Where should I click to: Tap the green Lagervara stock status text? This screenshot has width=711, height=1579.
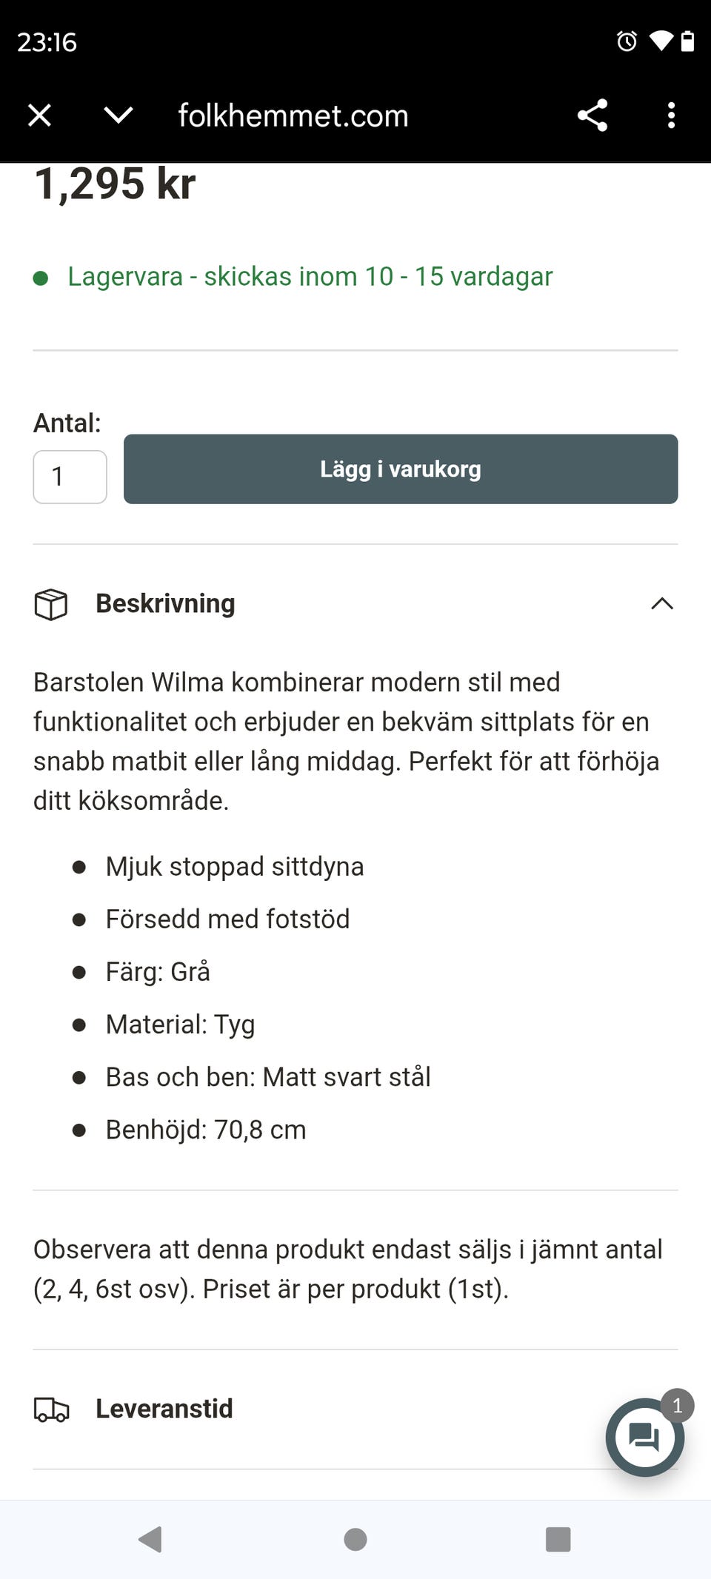click(x=310, y=277)
